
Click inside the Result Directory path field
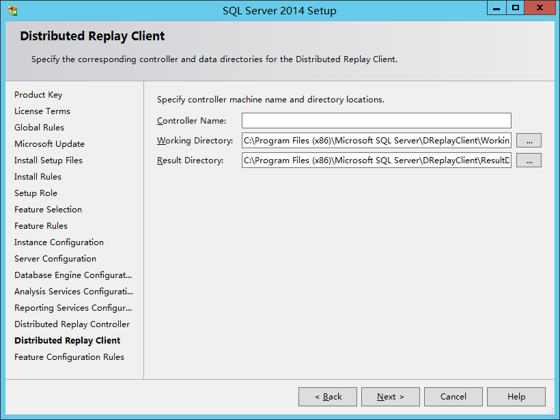376,160
